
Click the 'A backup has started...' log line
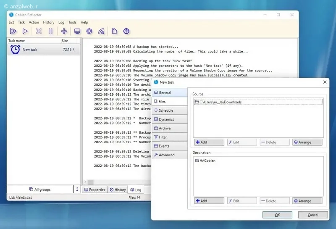[136, 47]
